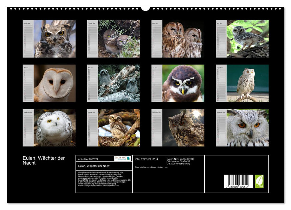Viewport: 291px width, 210px height.
Task: Open the Juli spectacled owl image
Action: point(183,83)
